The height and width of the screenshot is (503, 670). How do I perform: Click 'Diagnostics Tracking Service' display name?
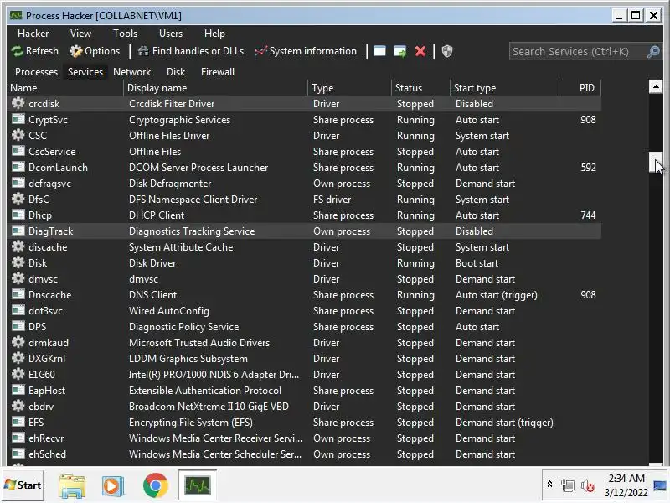pos(192,231)
